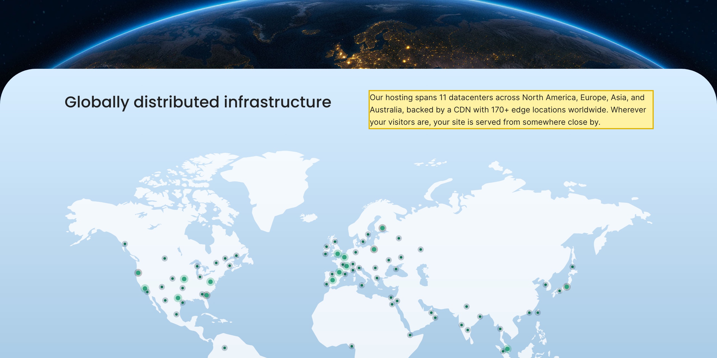Viewport: 717px width, 358px height.
Task: Select the edge marker on West Africa's coast
Action: [352, 346]
